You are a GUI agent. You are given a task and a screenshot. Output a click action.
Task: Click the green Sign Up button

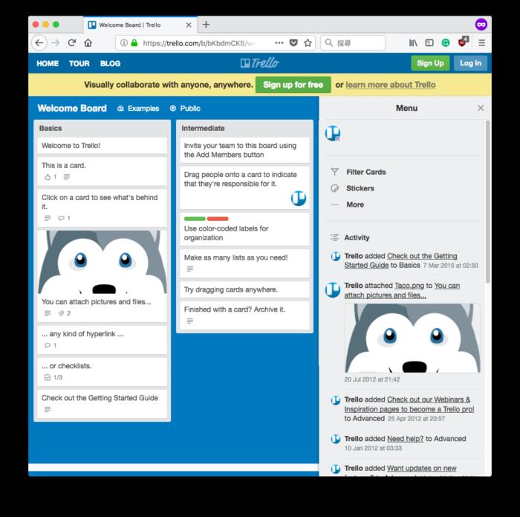430,63
